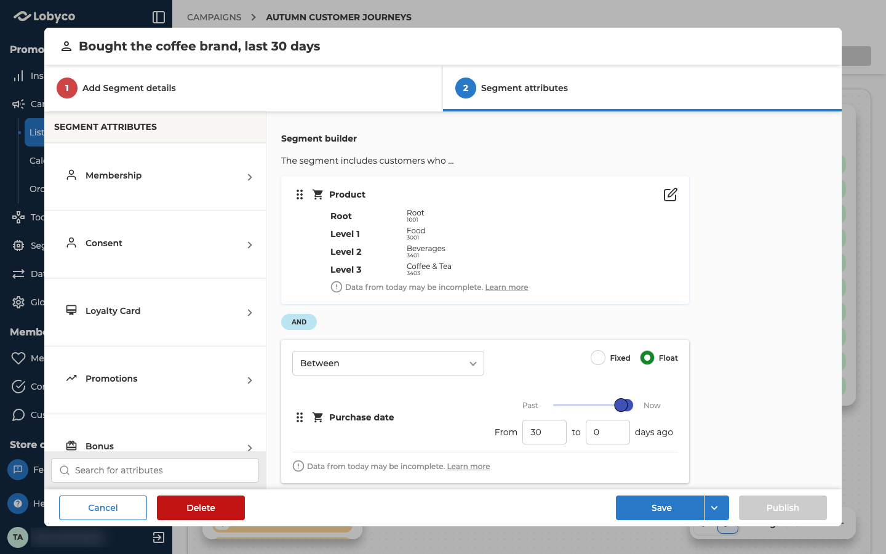
Task: Click the logout icon in sidebar bottom
Action: point(159,537)
